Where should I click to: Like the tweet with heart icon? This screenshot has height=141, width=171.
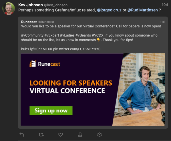pyautogui.click(x=61, y=135)
